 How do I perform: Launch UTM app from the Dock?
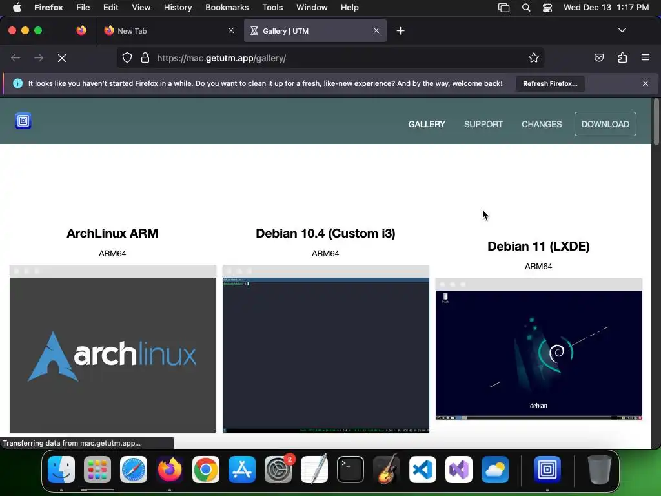coord(547,470)
